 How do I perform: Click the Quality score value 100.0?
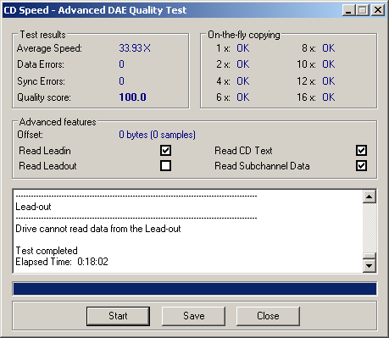click(x=132, y=97)
